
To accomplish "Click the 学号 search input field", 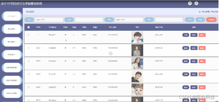I will click(x=49, y=20).
